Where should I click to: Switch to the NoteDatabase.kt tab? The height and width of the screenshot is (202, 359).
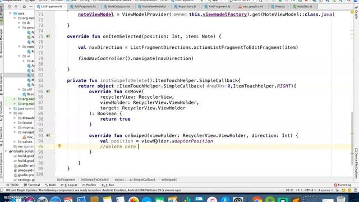(119, 7)
